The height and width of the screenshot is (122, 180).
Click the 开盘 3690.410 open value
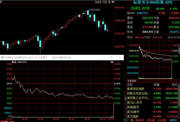click(174, 18)
